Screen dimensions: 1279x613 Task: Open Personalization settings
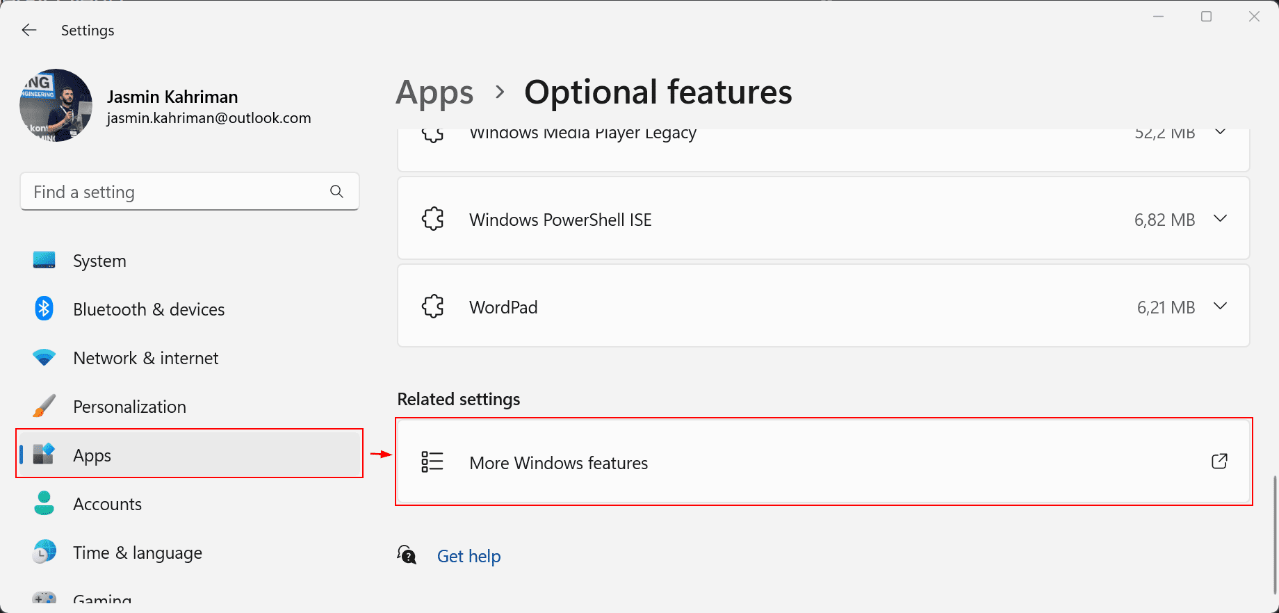point(190,407)
